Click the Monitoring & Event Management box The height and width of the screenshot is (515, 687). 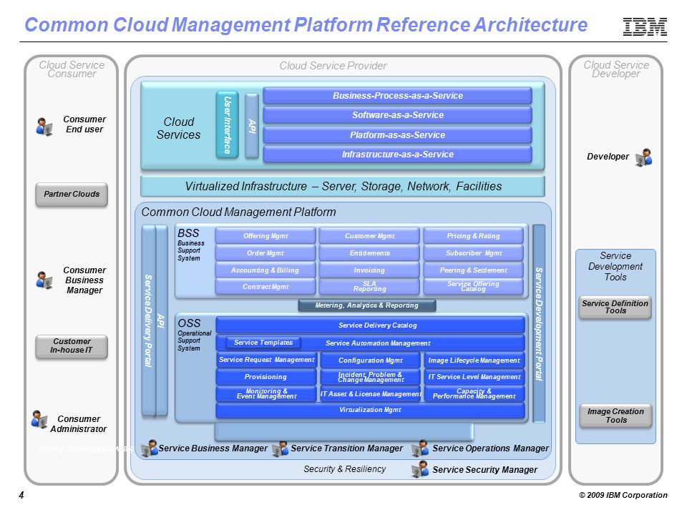[x=266, y=393]
